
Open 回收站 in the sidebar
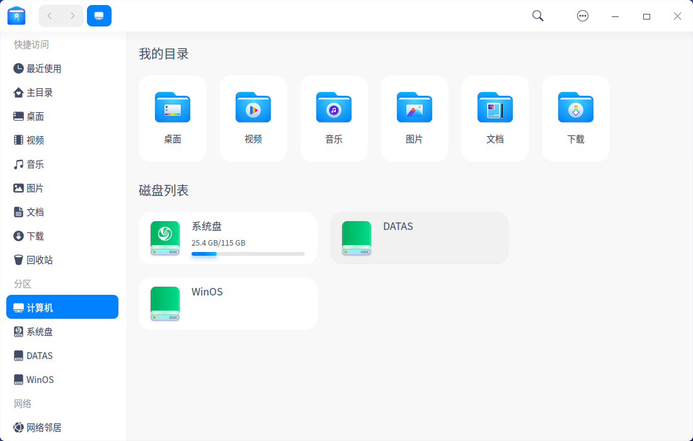pos(62,260)
